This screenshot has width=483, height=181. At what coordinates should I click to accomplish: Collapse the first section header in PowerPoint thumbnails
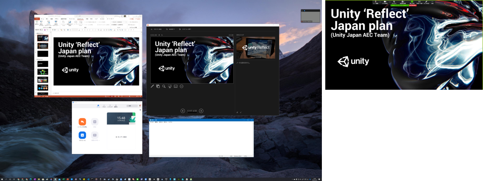36,33
